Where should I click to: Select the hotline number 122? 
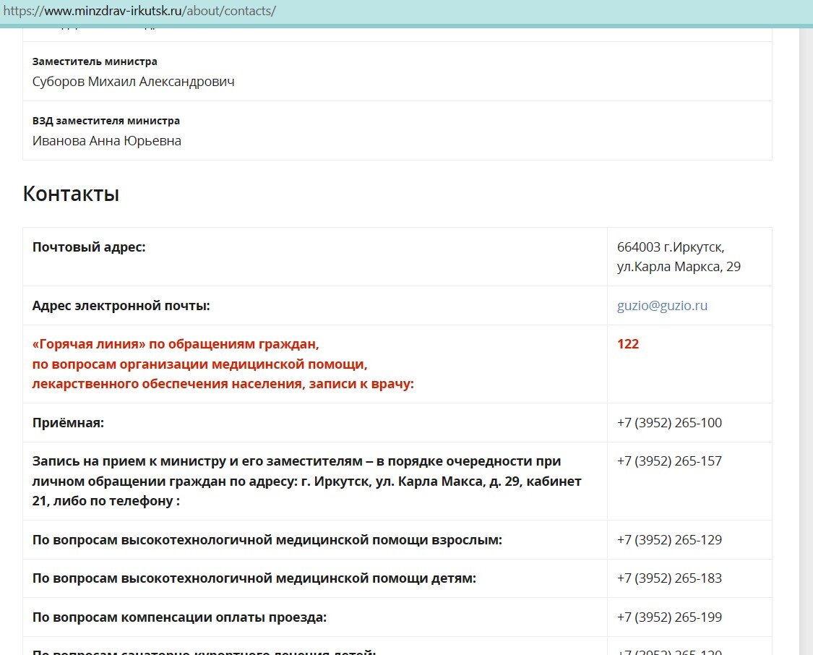(628, 344)
